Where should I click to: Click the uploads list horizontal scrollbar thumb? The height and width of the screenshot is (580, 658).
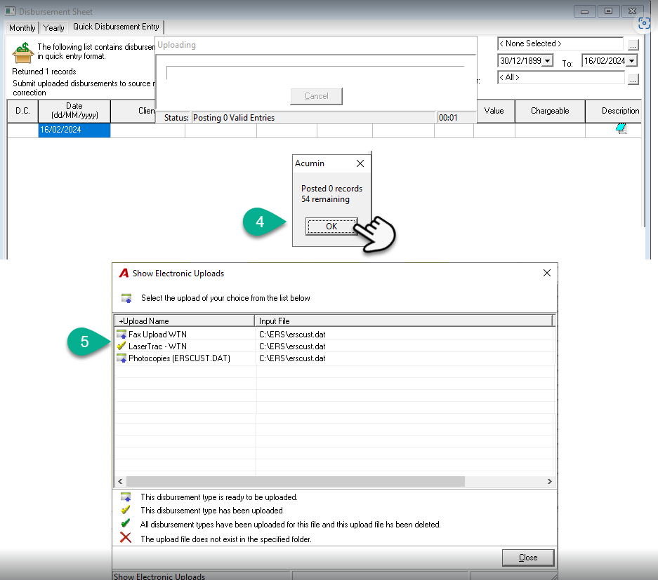[x=296, y=481]
